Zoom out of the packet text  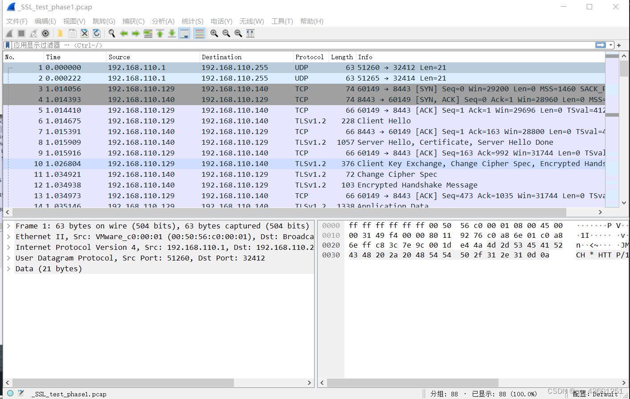point(226,33)
